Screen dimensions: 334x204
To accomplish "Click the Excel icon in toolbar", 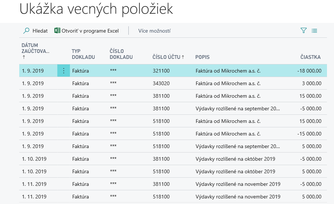I will 57,30.
